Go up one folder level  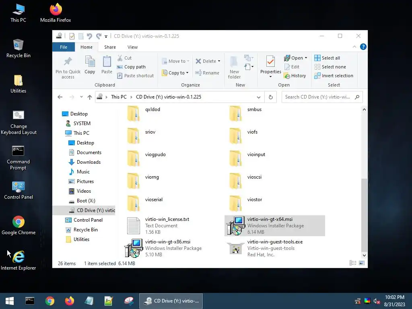point(90,97)
